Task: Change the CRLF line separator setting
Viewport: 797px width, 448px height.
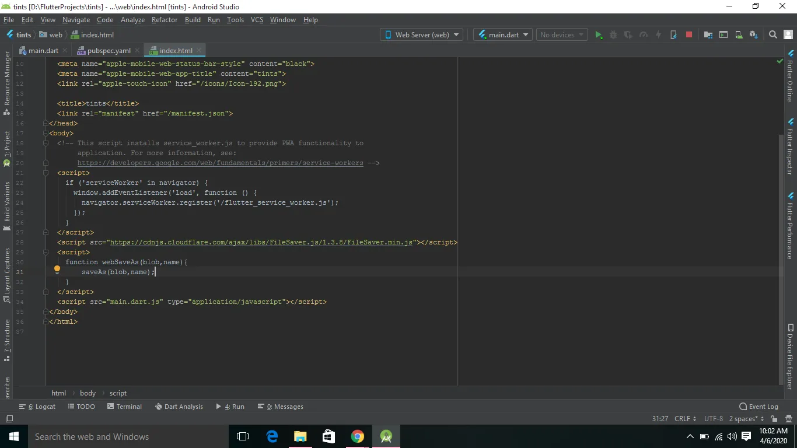Action: [685, 419]
